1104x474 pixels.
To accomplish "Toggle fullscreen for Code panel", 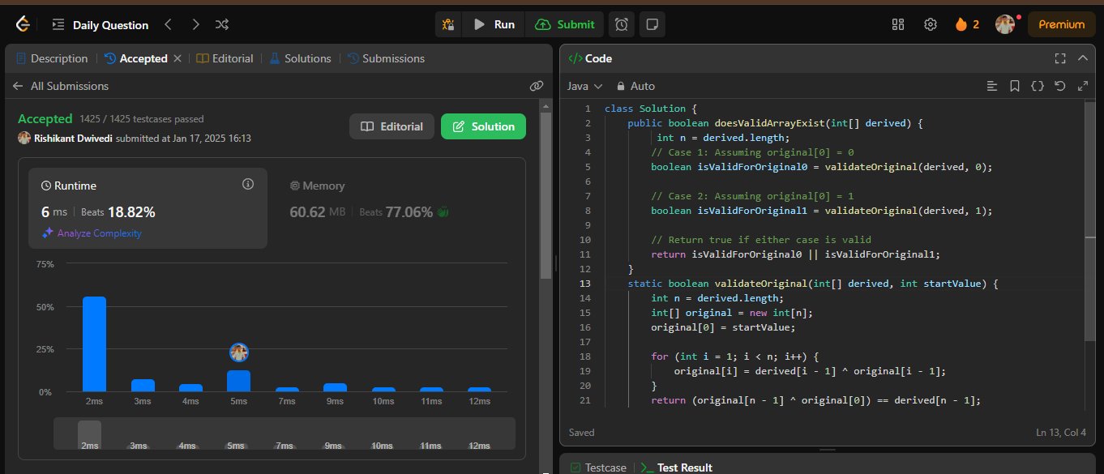I will coord(1059,58).
